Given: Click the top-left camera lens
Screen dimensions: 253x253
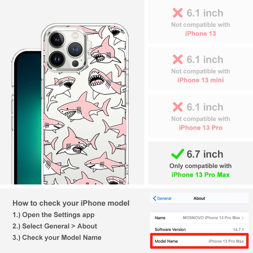Looking at the screenshot, I should 57,40.
